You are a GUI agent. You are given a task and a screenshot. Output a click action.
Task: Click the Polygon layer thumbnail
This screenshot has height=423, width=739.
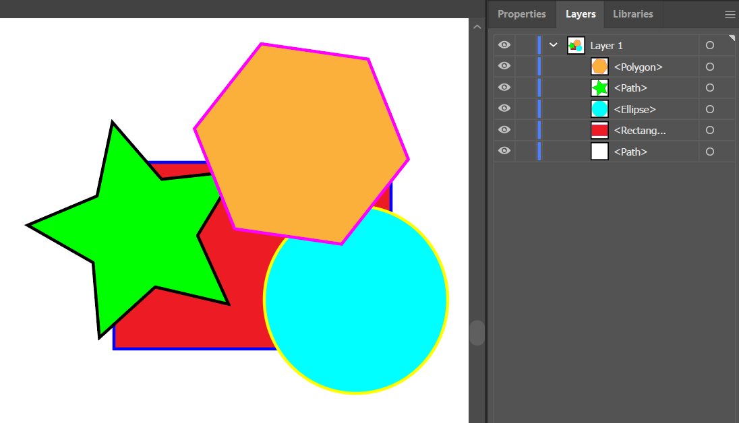(x=599, y=67)
